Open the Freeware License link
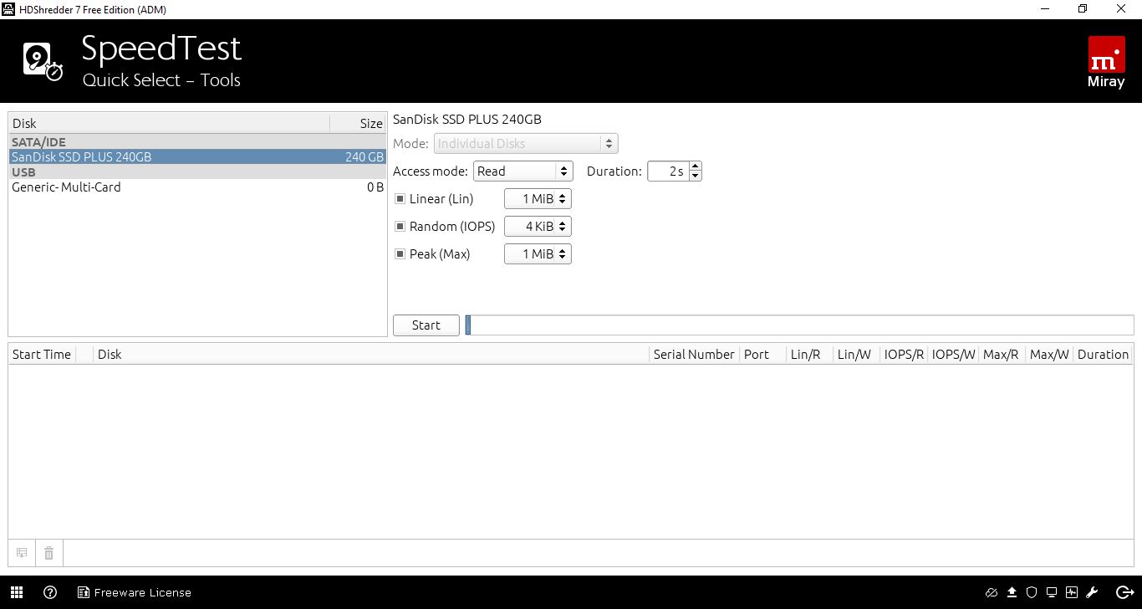 135,592
